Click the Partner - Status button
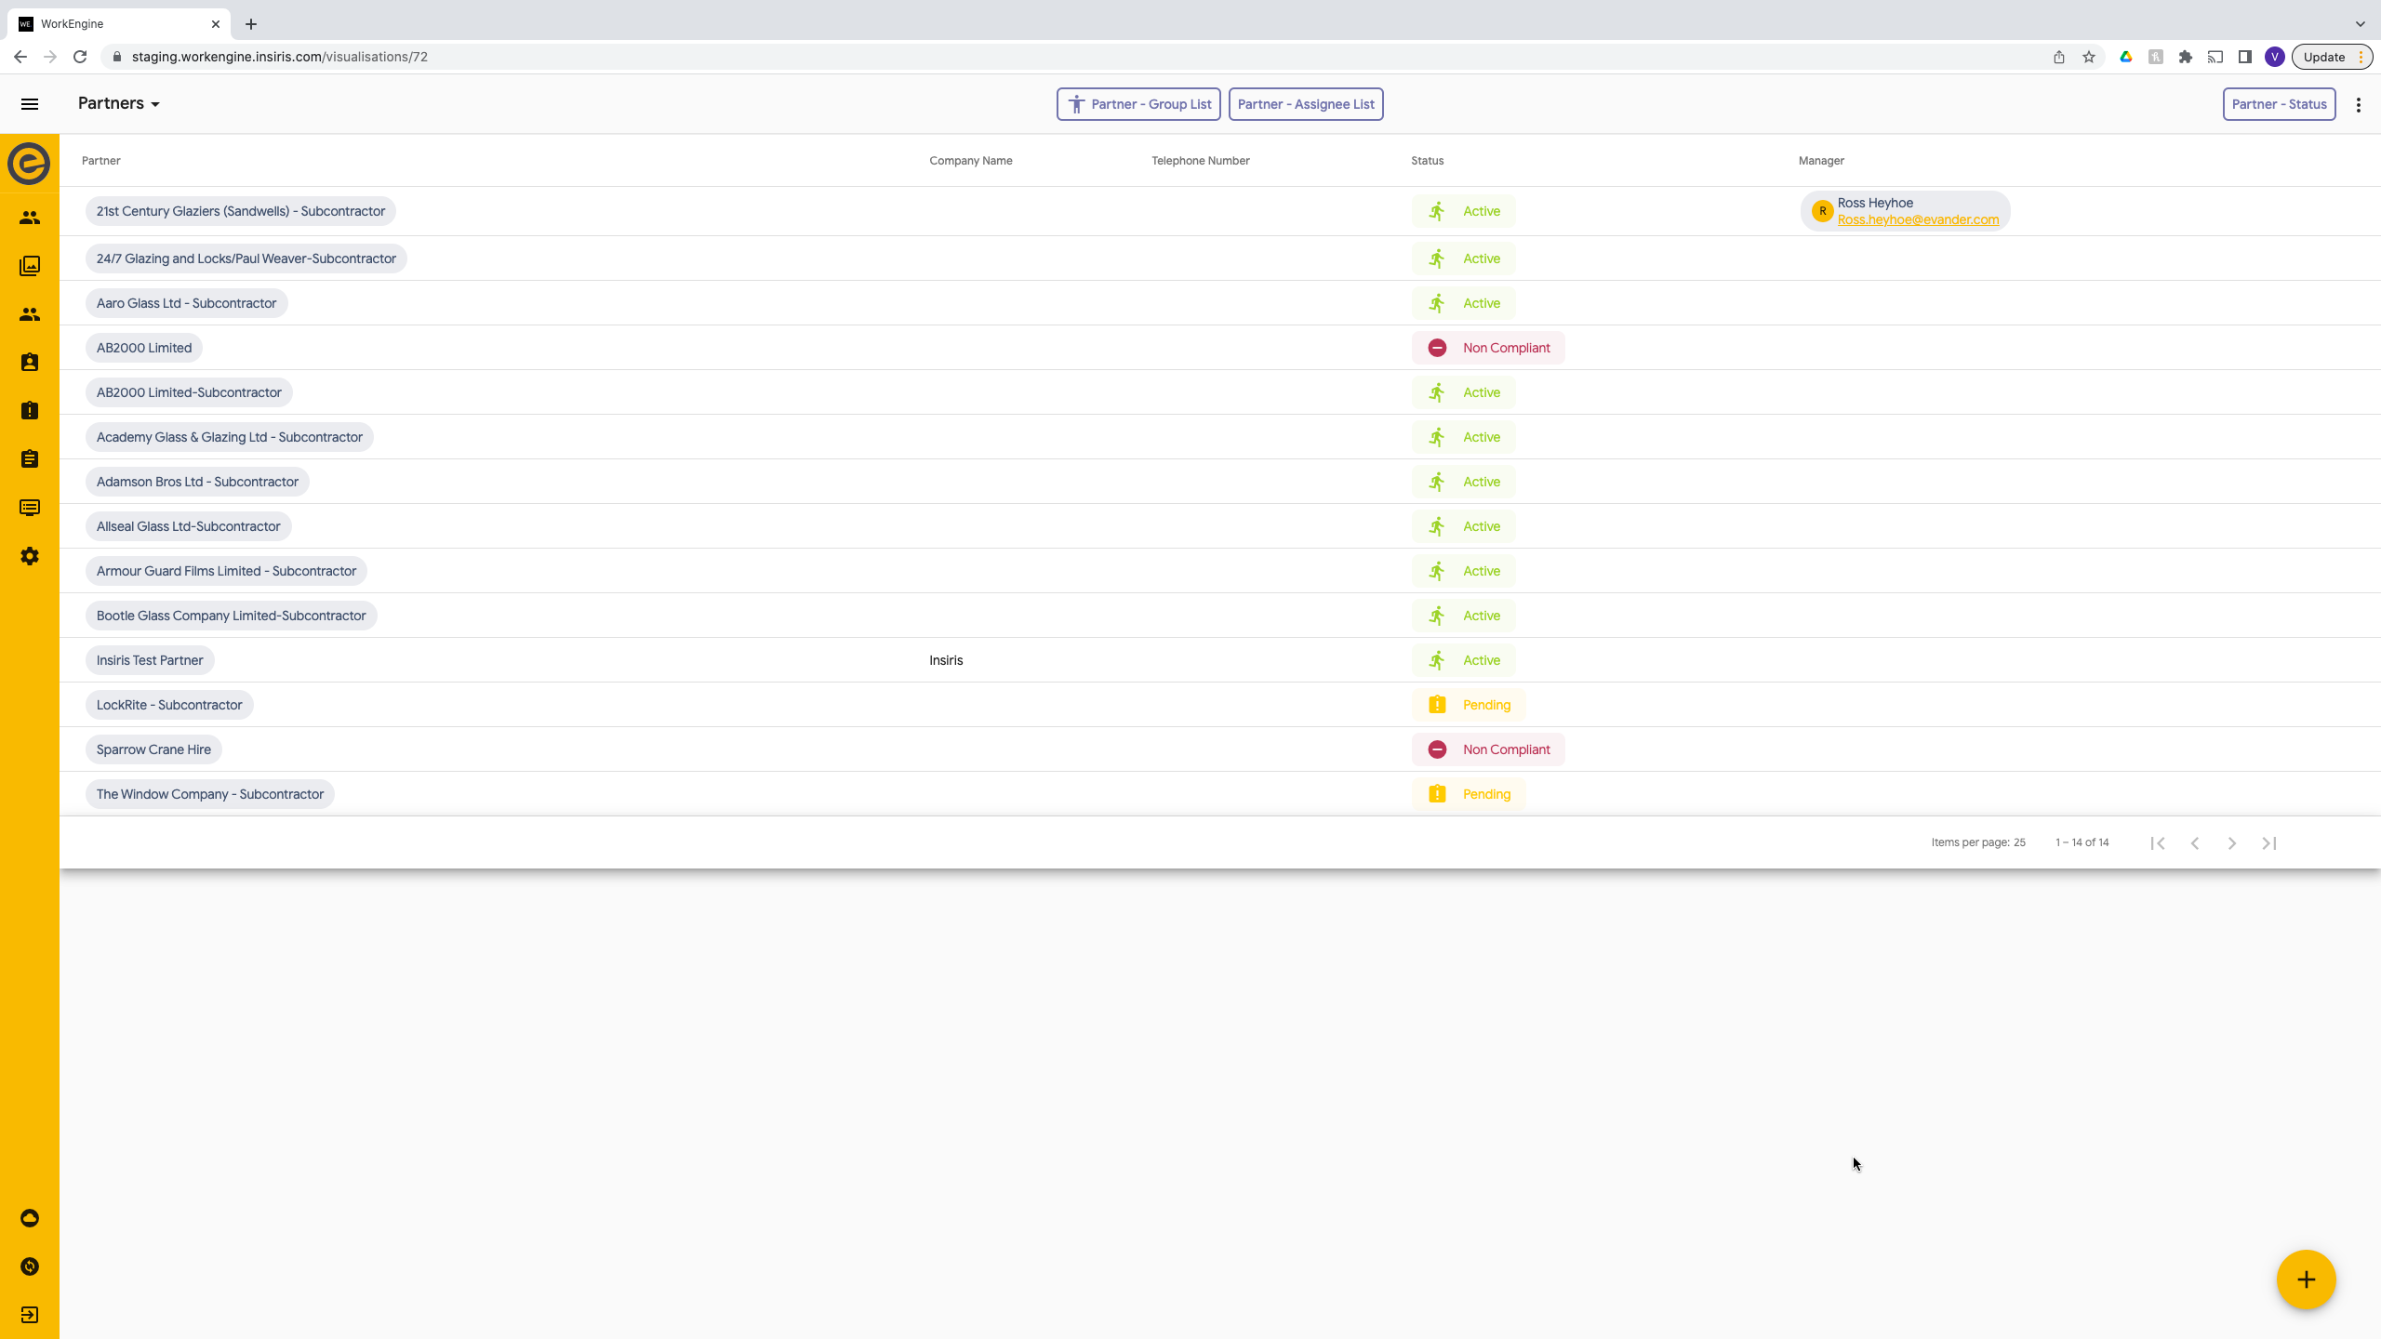This screenshot has height=1339, width=2381. [x=2279, y=104]
